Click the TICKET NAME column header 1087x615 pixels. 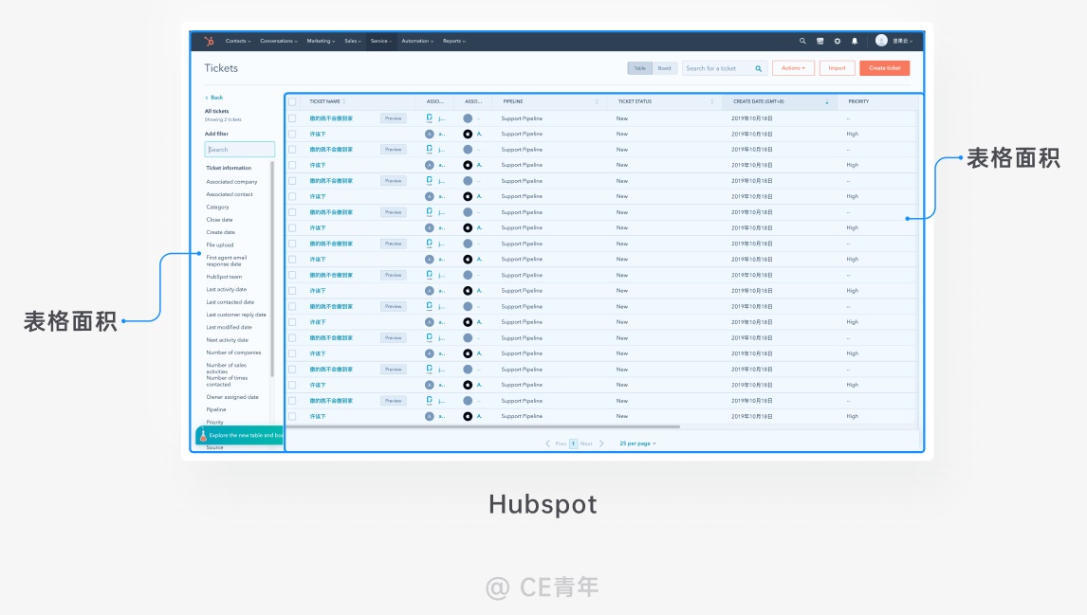(324, 101)
